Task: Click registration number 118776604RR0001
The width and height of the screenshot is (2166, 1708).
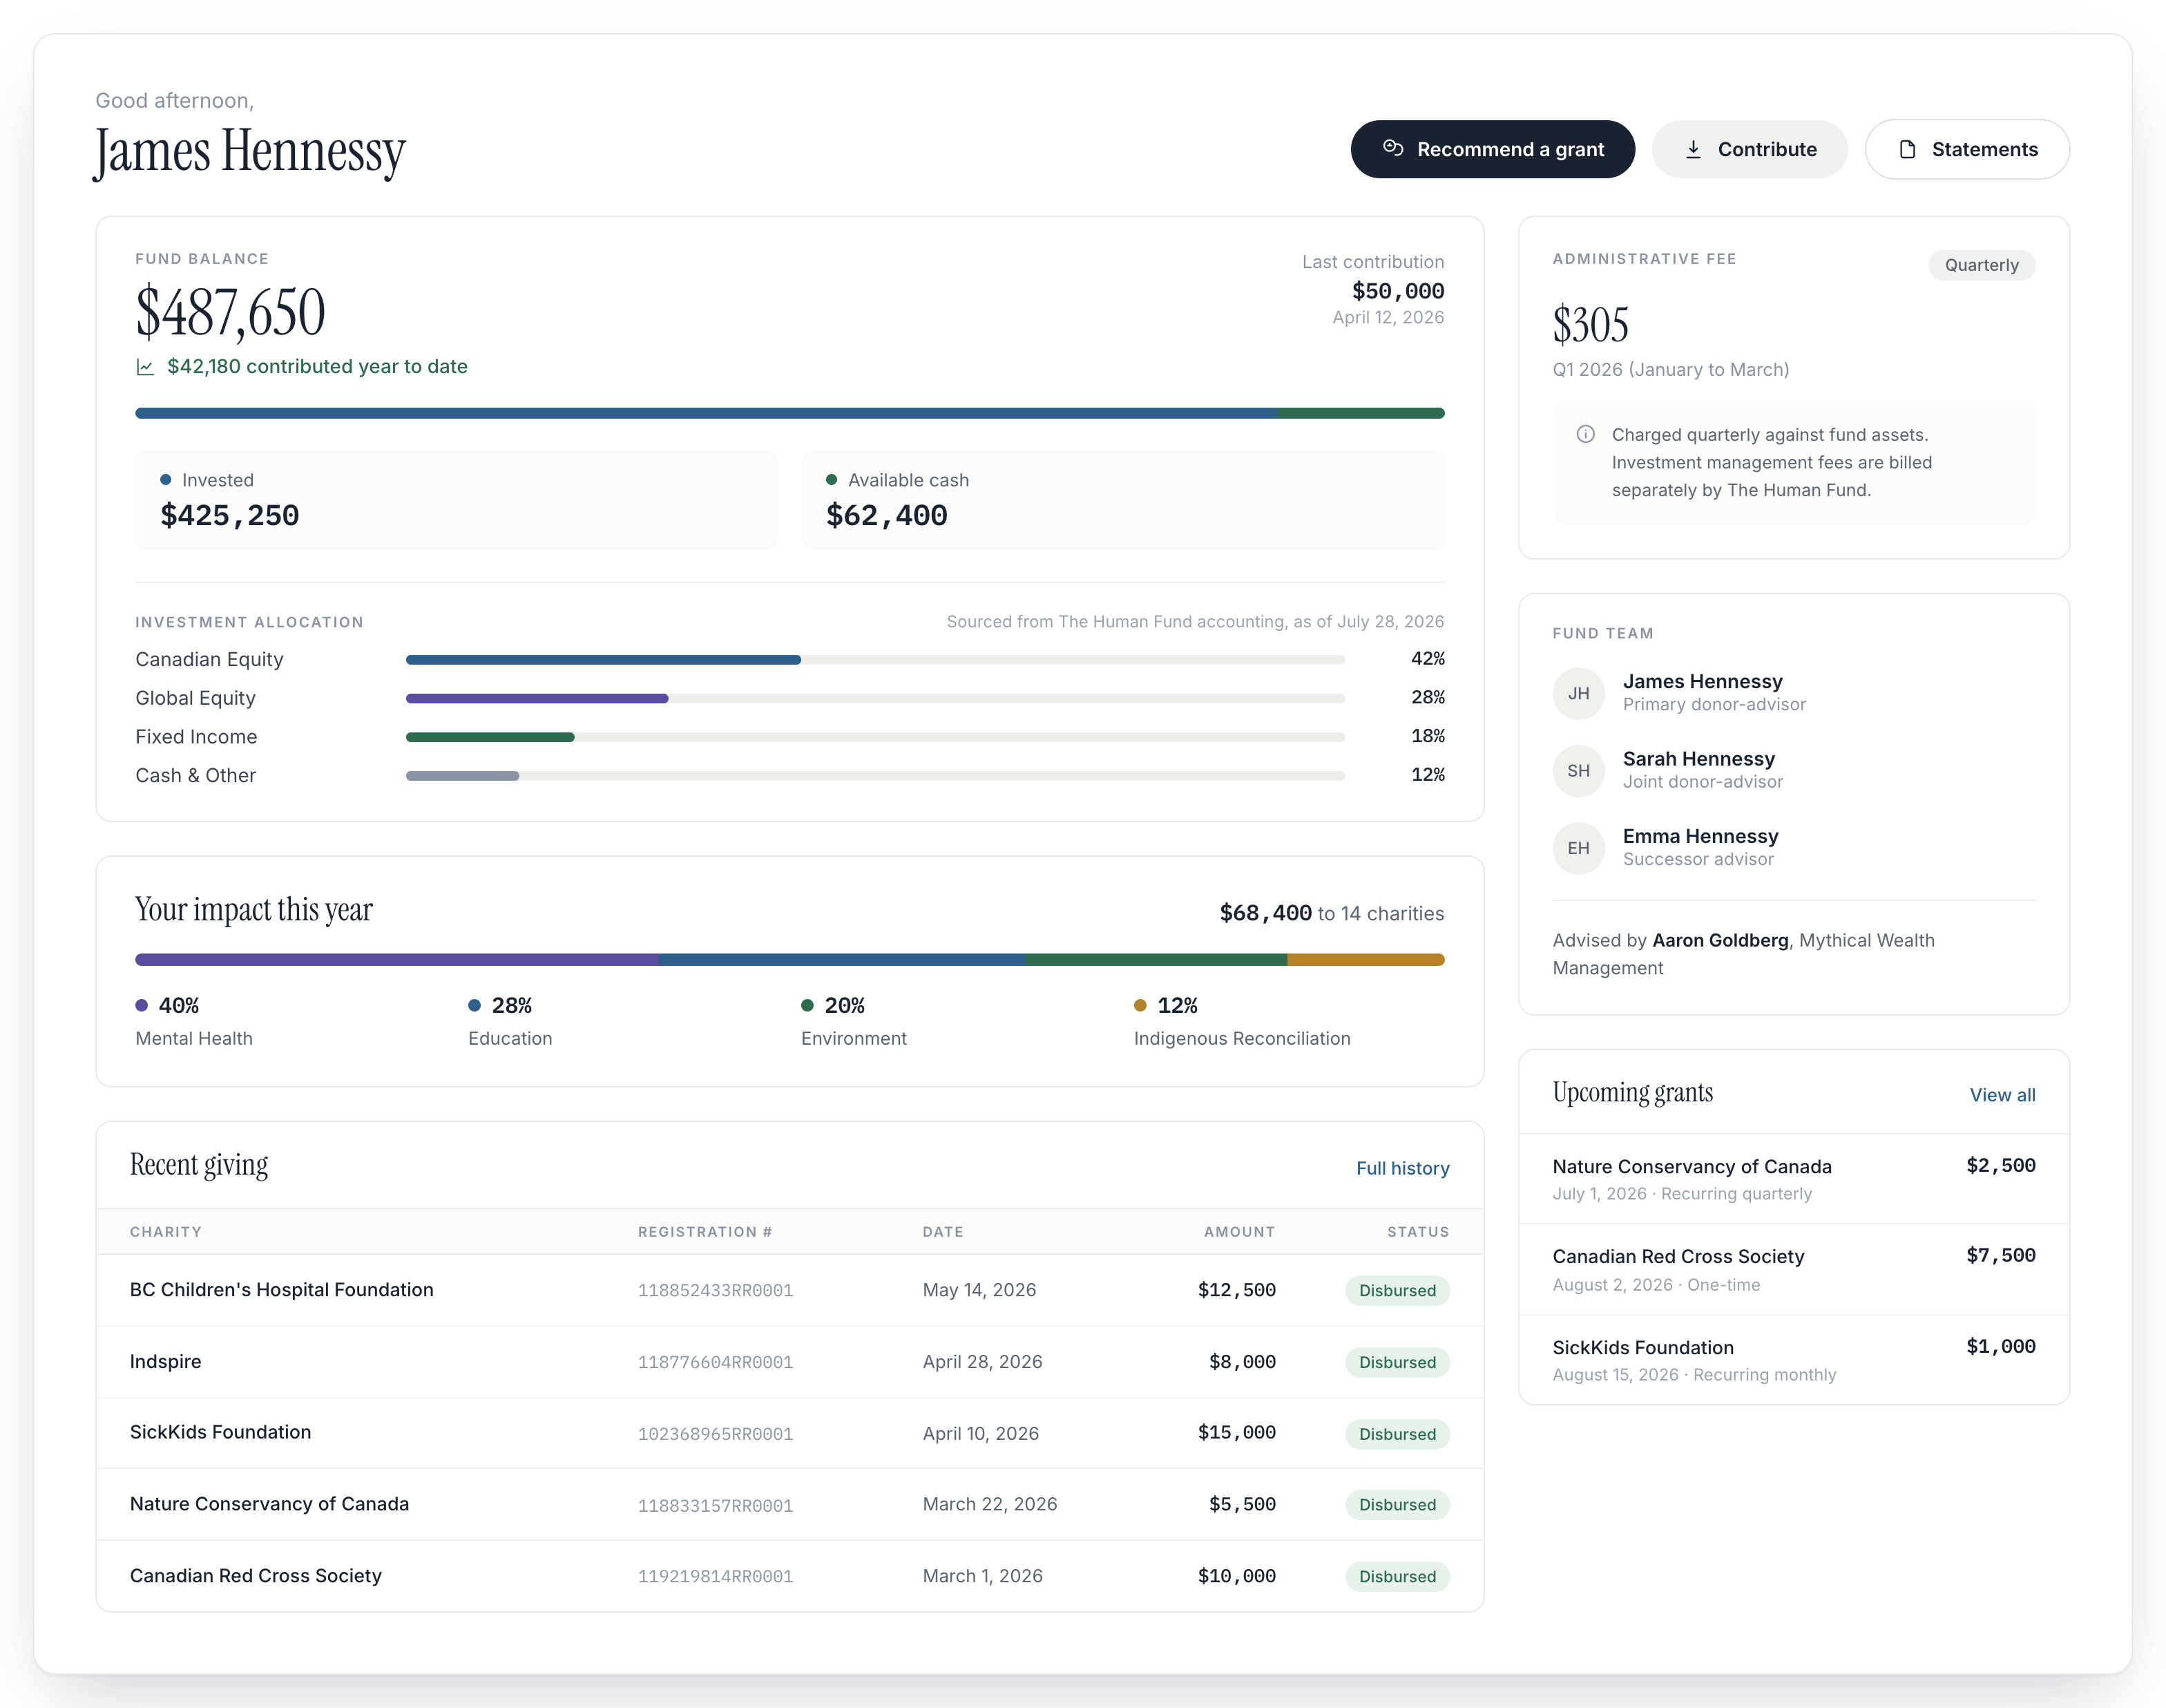Action: [716, 1363]
